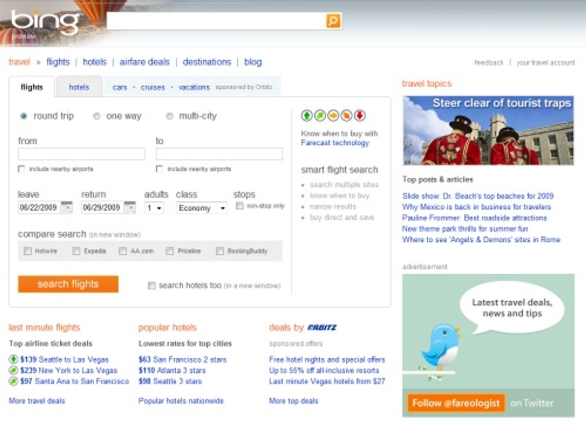Click the Orbitz logo next to deals
The height and width of the screenshot is (421, 586).
tap(322, 326)
